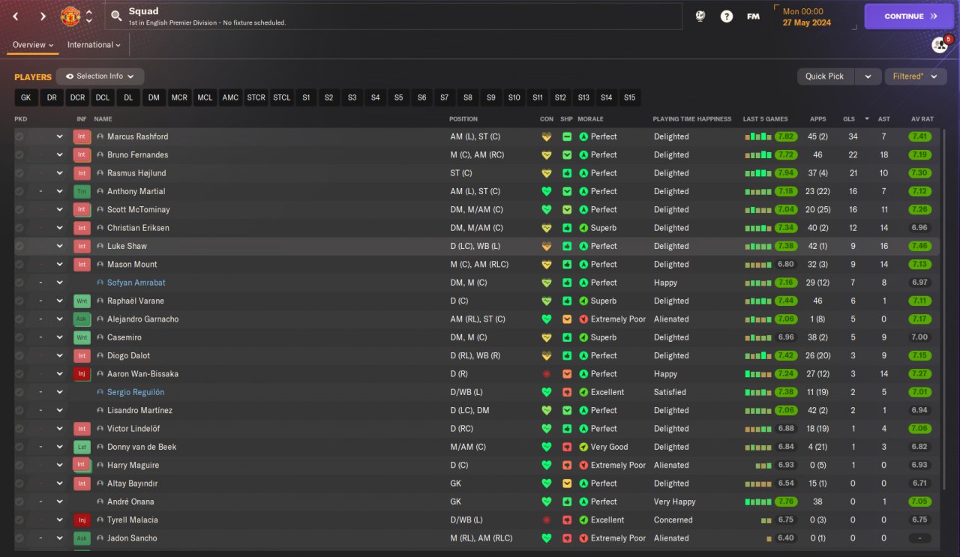Viewport: 960px width, 557px height.
Task: Click Aaron Wan-Bissaka's Inj status badge
Action: (82, 373)
